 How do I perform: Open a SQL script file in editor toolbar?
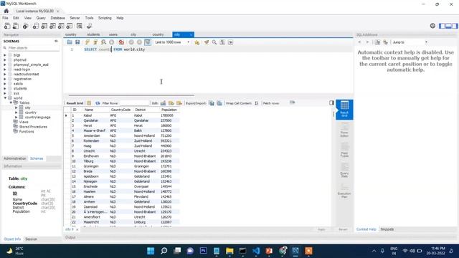70,42
